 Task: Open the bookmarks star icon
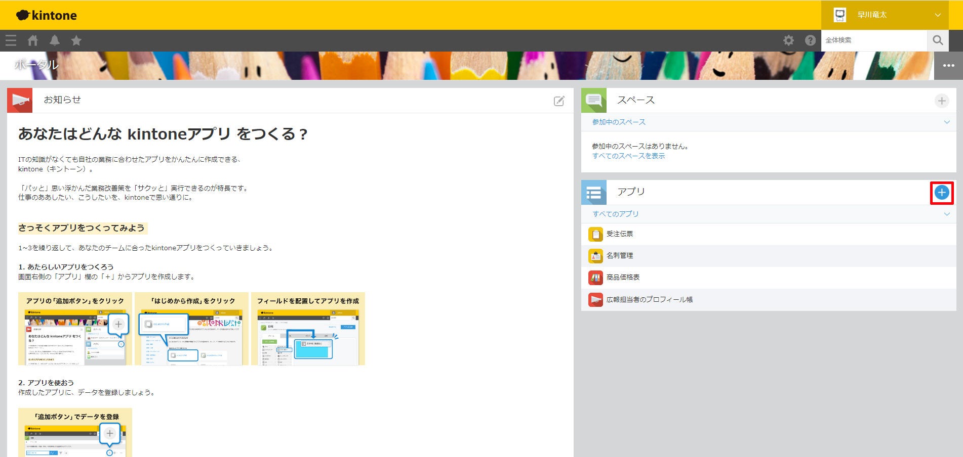tap(76, 40)
